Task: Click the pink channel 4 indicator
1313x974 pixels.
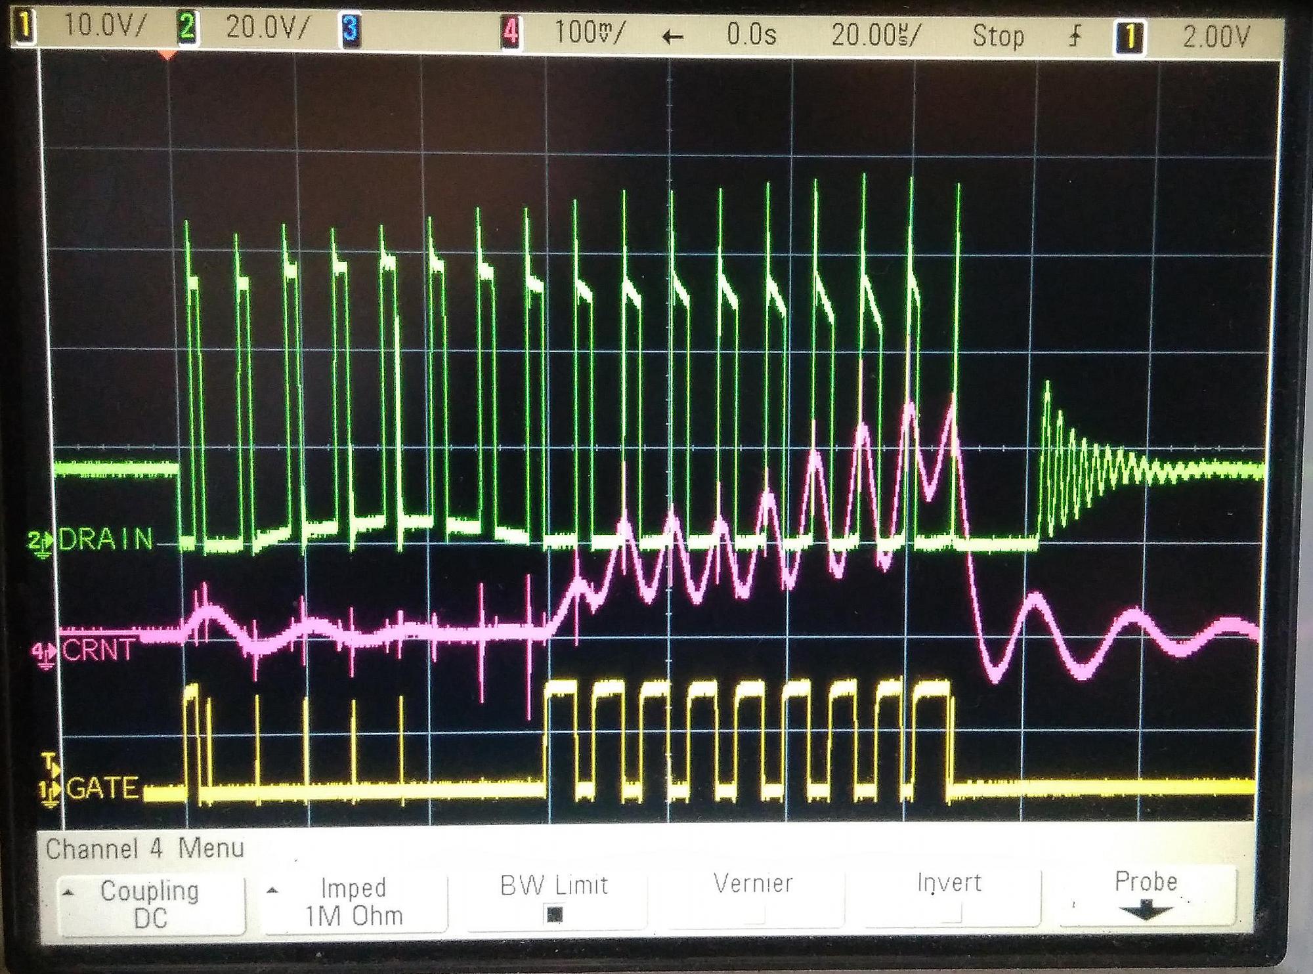Action: [x=511, y=32]
